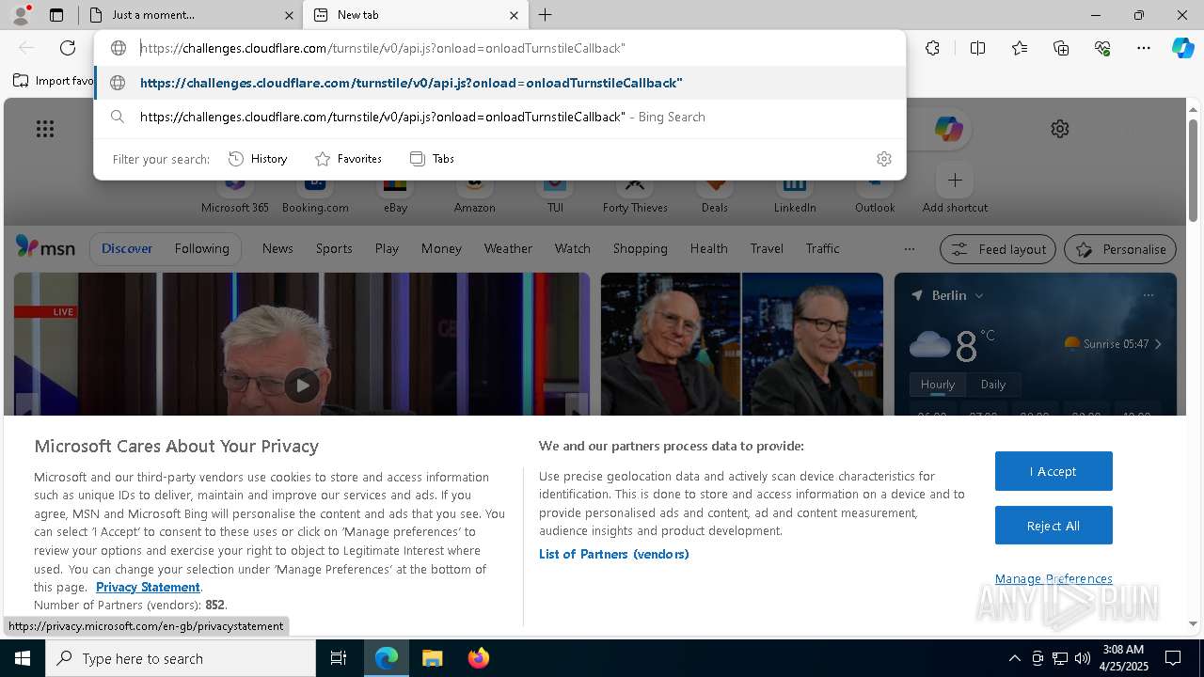The width and height of the screenshot is (1204, 677).
Task: Open the Weather category
Action: tap(508, 248)
